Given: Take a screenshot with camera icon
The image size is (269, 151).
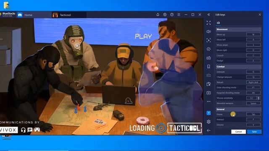Looking at the screenshot, I should coord(208,93).
